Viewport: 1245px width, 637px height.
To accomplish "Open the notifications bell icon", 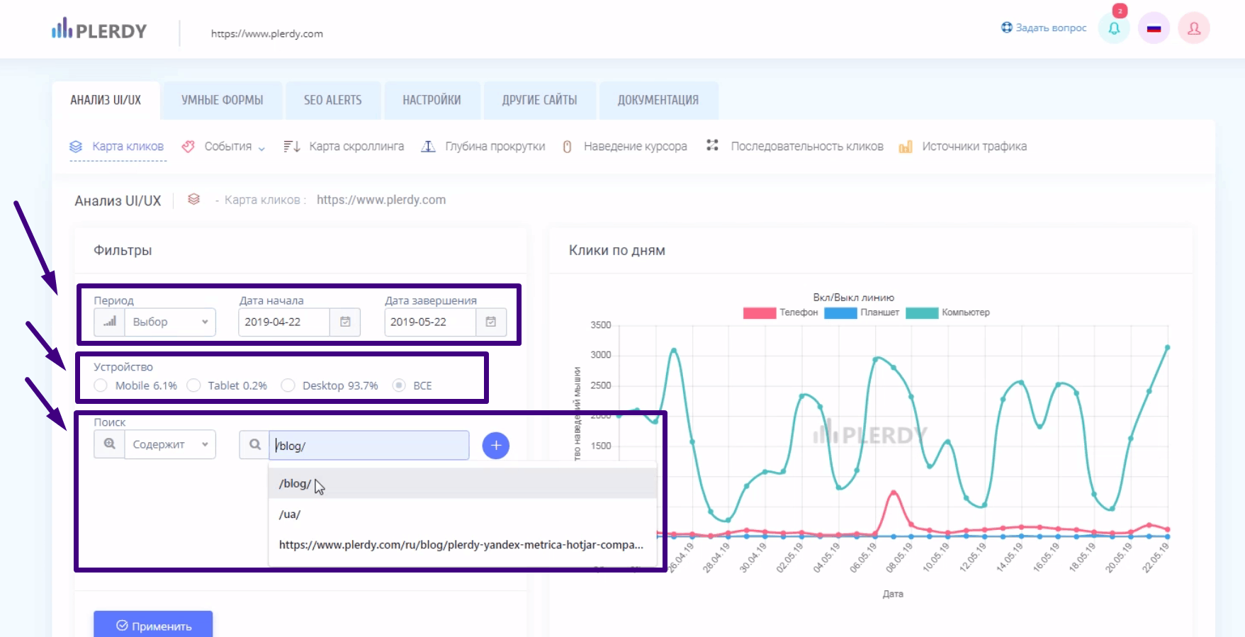I will (x=1114, y=28).
